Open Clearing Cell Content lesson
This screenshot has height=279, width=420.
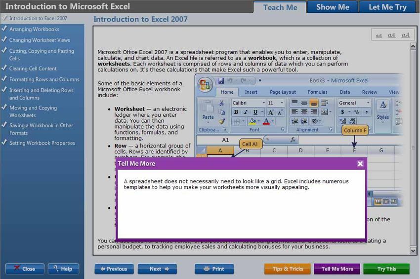(x=33, y=69)
